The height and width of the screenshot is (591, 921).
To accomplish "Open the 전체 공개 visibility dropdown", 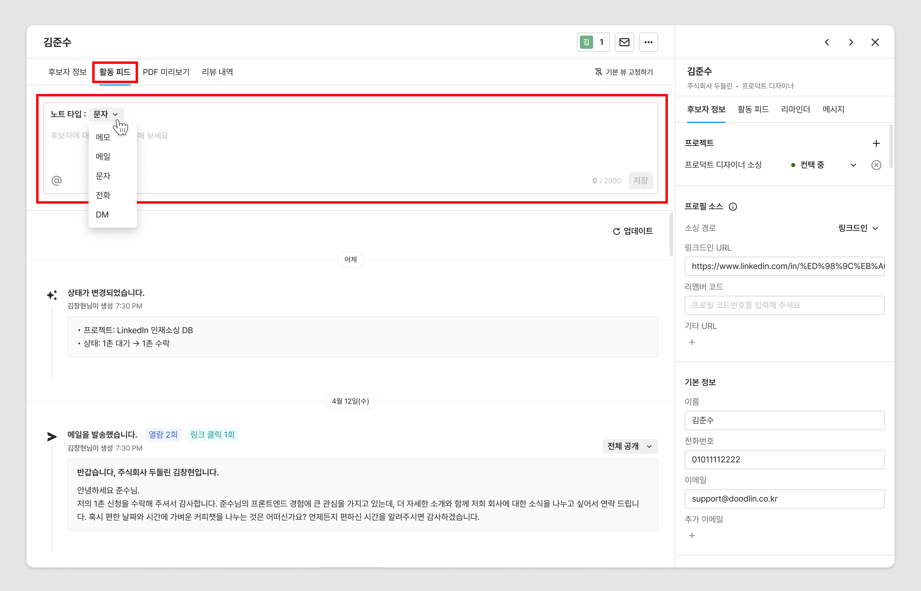I will point(630,446).
